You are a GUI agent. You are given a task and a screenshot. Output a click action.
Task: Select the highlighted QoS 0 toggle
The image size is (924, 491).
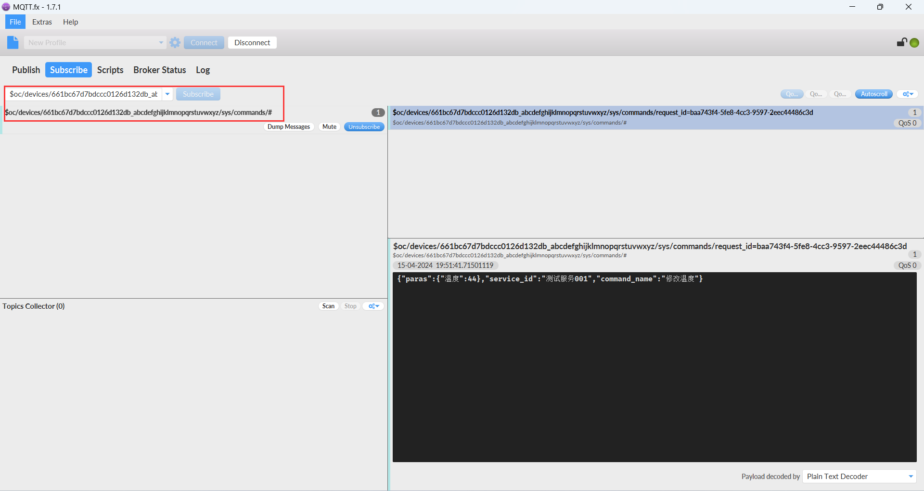(792, 94)
